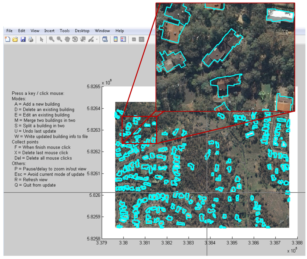Open the Help menu
Screen dimensions: 307x259
tap(119, 31)
